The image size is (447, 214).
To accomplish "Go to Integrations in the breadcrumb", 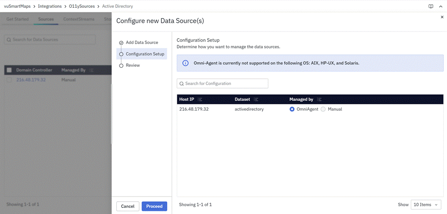I will pyautogui.click(x=50, y=6).
